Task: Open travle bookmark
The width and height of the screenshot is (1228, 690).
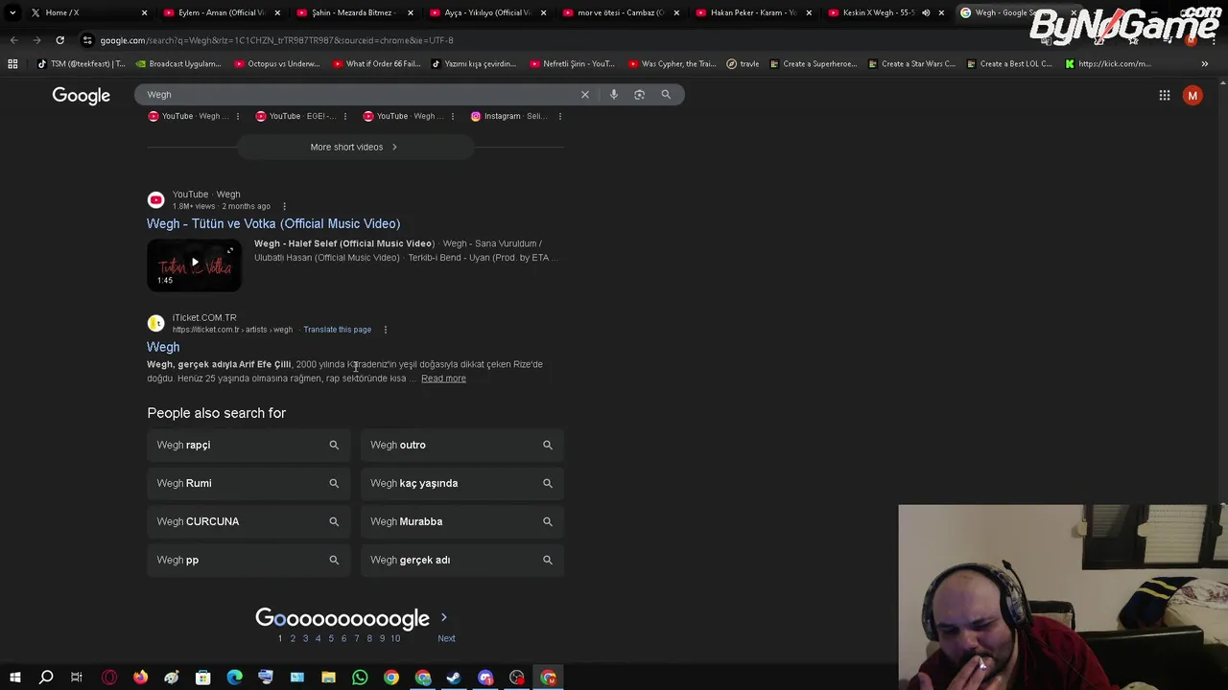Action: click(x=744, y=64)
